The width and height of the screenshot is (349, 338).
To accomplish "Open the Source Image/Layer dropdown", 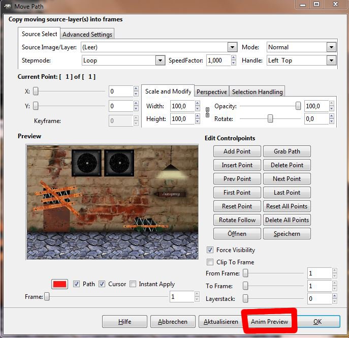I will [x=159, y=47].
